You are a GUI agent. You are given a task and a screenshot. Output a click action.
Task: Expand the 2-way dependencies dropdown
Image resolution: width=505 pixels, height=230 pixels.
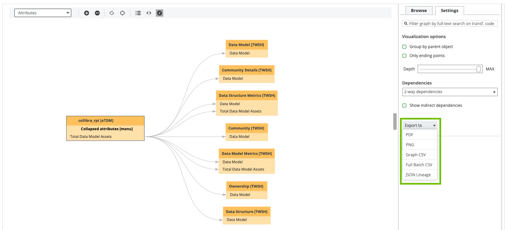click(x=449, y=92)
